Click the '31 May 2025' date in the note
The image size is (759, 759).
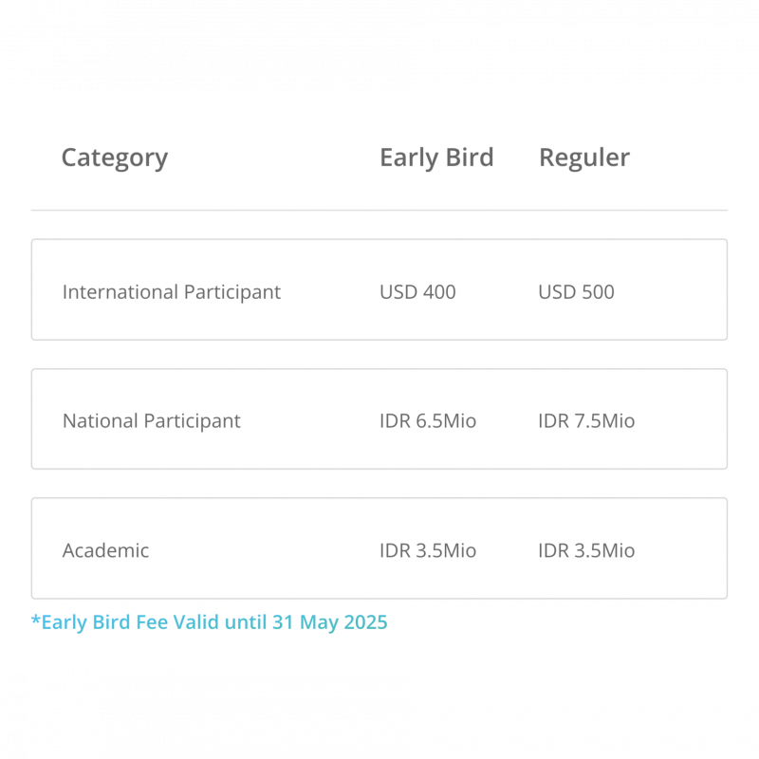point(329,622)
